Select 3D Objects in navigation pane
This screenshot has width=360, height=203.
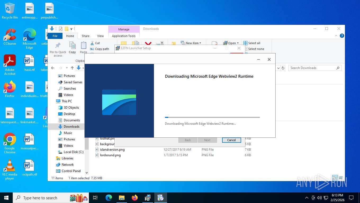tap(69, 108)
